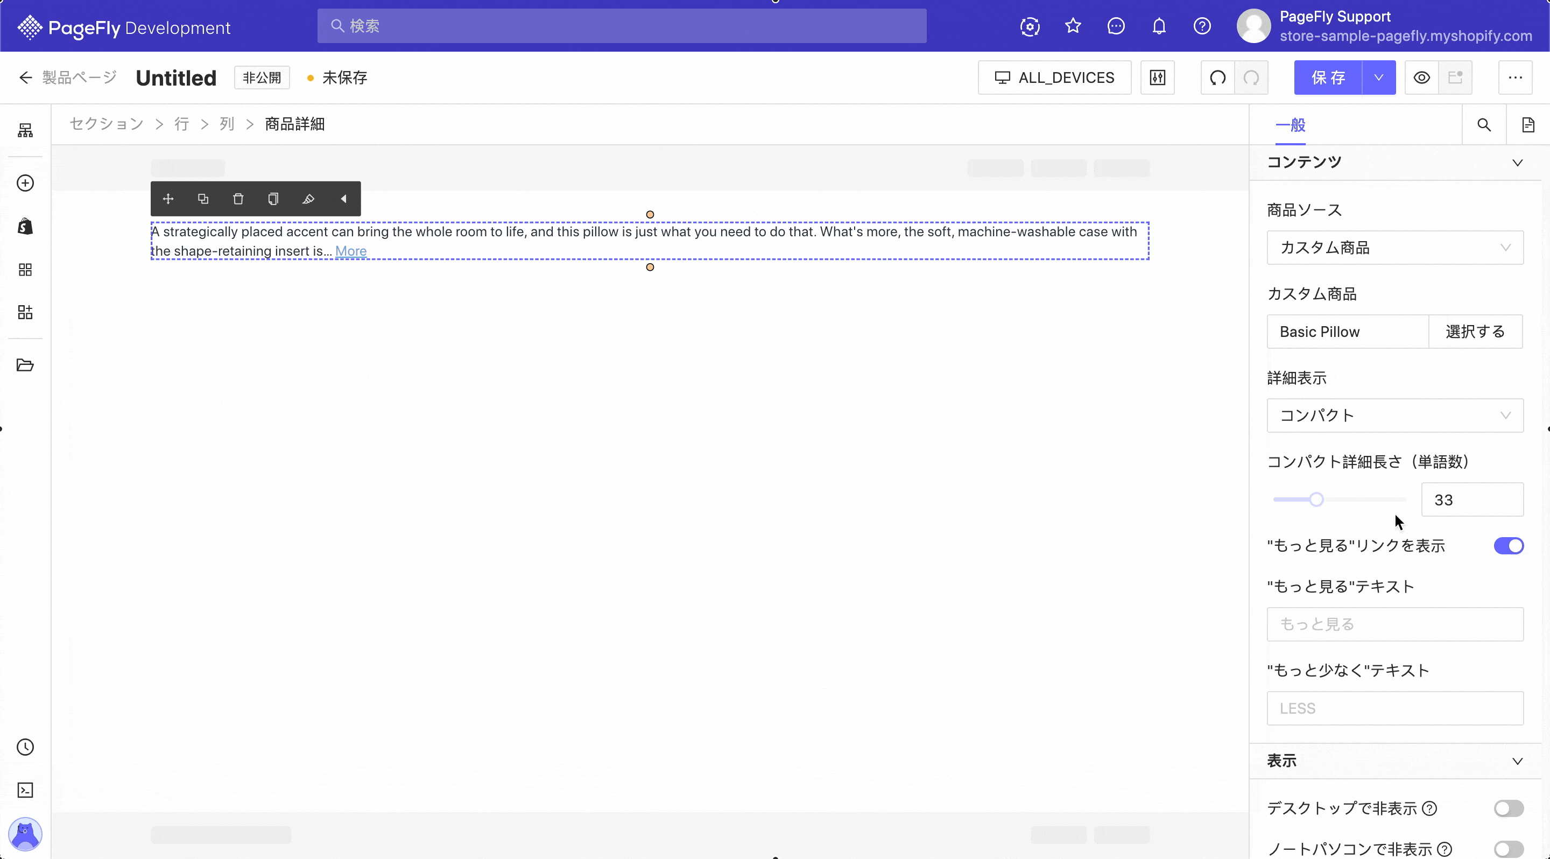Open the help question mark icon
The width and height of the screenshot is (1550, 859).
[1202, 26]
